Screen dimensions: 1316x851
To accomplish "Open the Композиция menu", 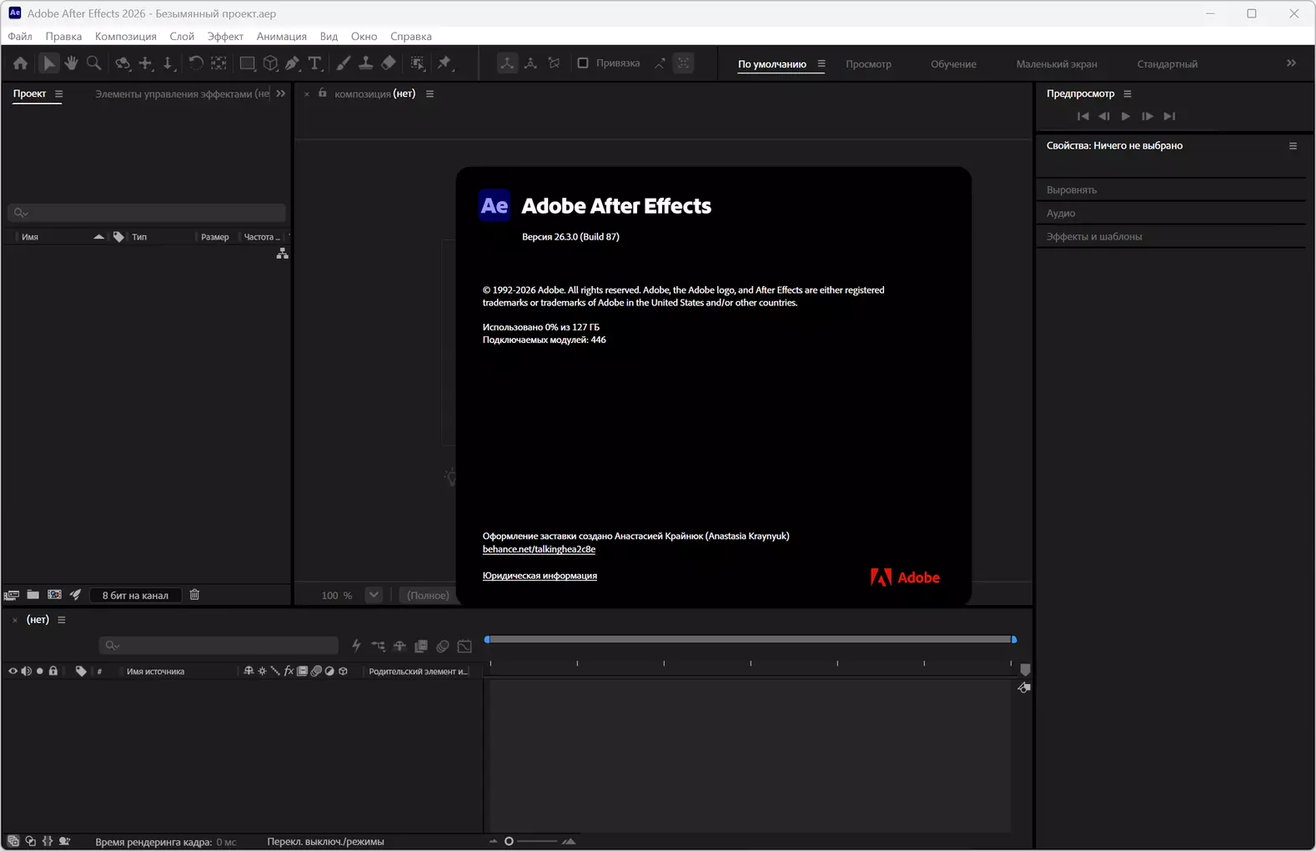I will coord(126,36).
